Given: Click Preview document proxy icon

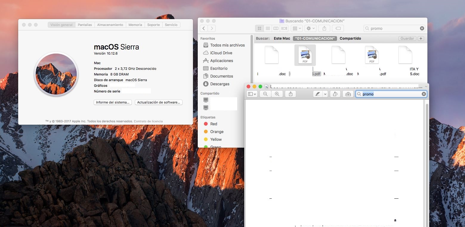Looking at the screenshot, I should pyautogui.click(x=267, y=87).
